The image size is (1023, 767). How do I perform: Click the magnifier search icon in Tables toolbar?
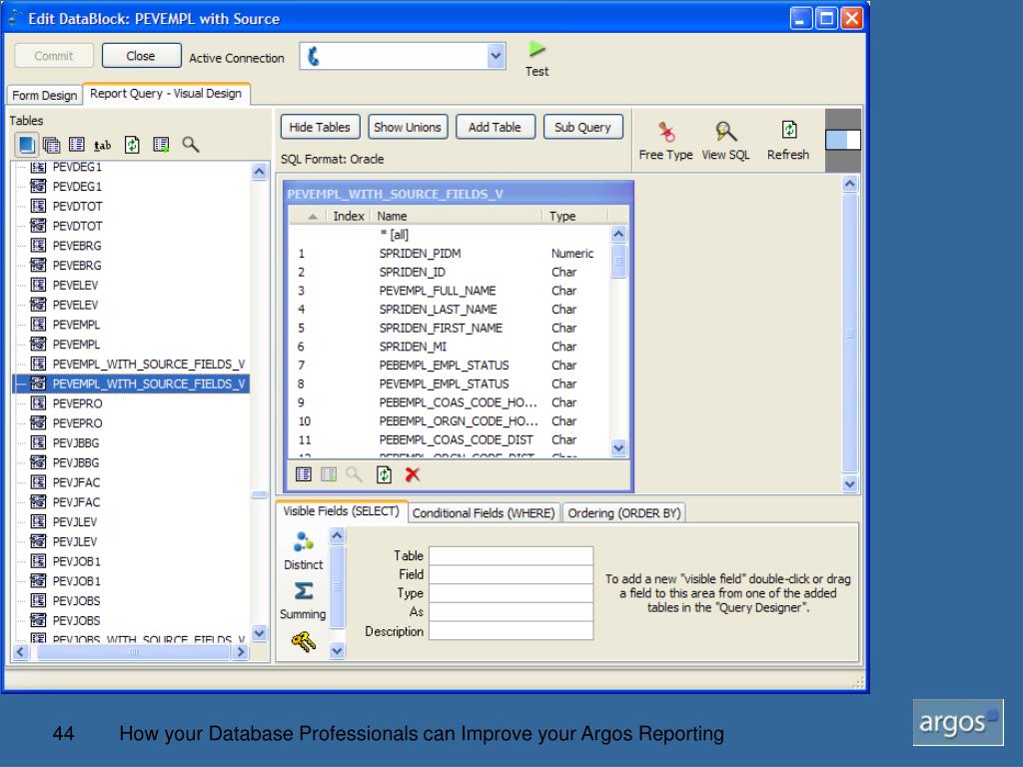191,144
